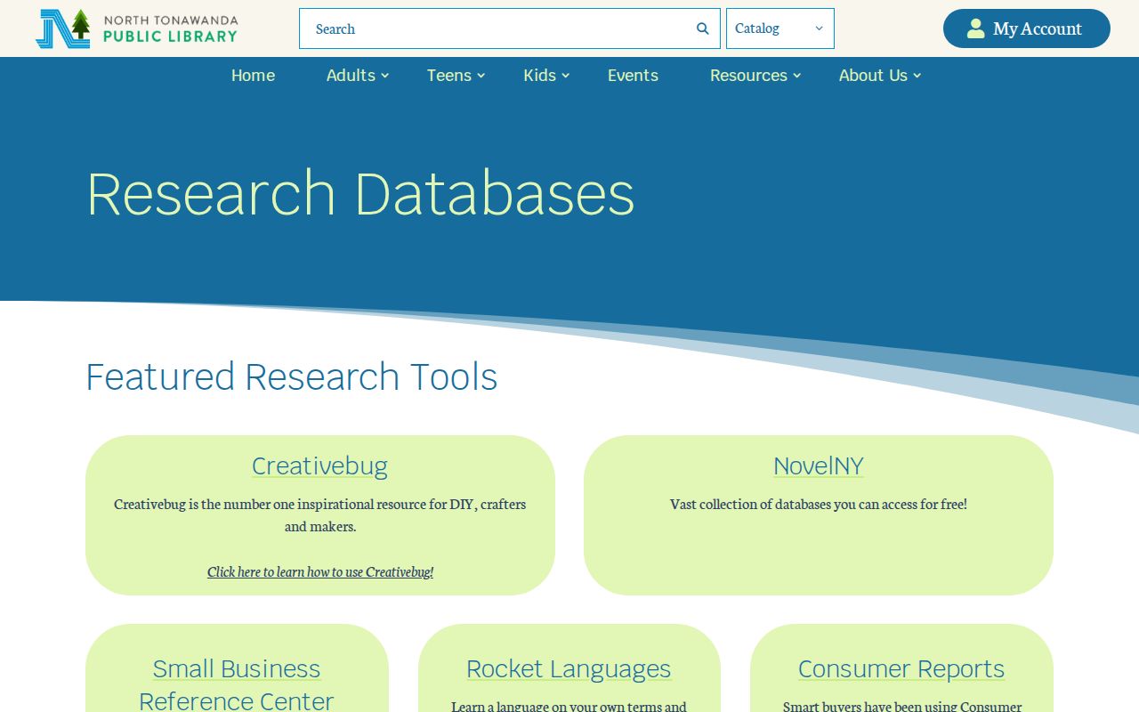Open the Consumer Reports link
The height and width of the screenshot is (712, 1139).
[901, 668]
